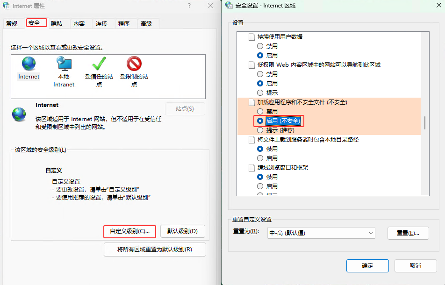445x285 pixels.
Task: Select 启用 (不安全) radio option
Action: pyautogui.click(x=260, y=121)
